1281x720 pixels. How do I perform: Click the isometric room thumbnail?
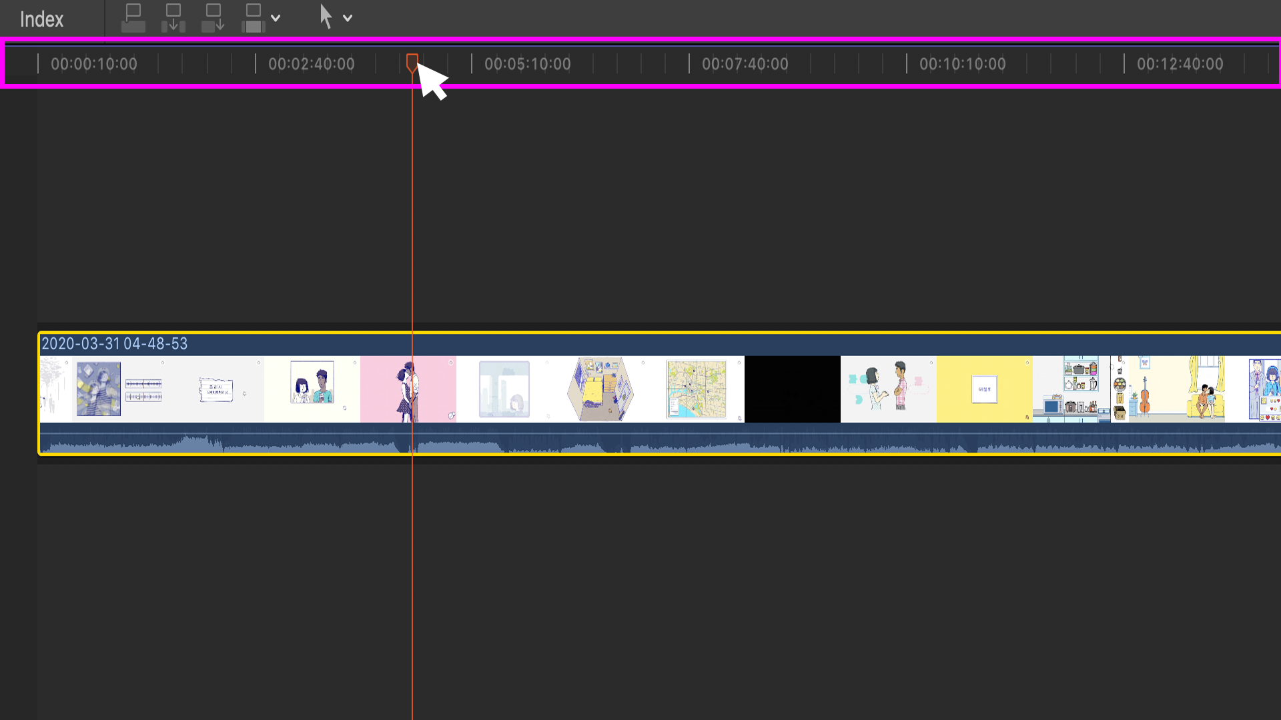click(600, 389)
